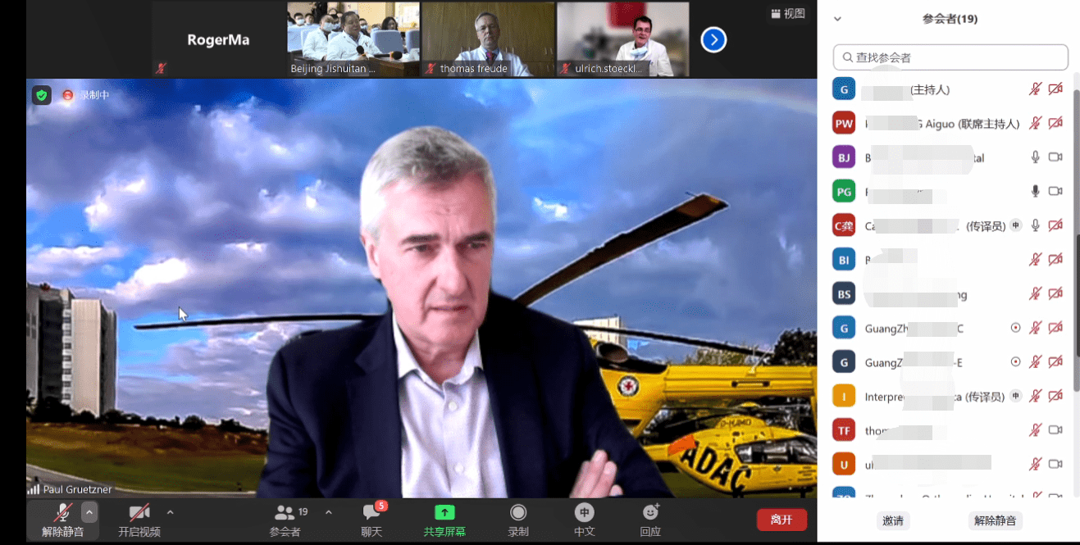This screenshot has width=1080, height=545.
Task: Select the thomas freude video thumbnail
Action: click(488, 39)
